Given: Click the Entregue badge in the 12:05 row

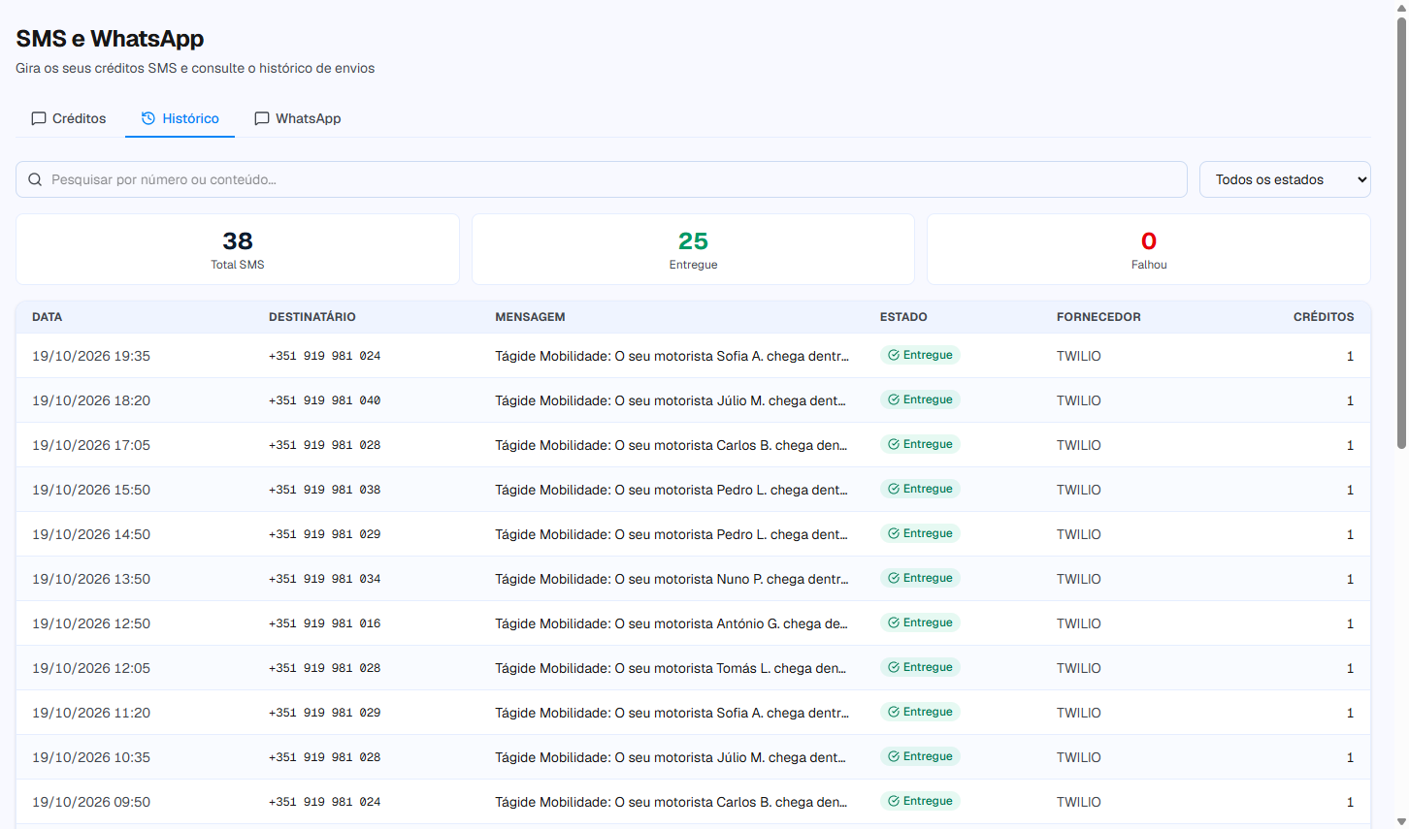Looking at the screenshot, I should [x=920, y=667].
